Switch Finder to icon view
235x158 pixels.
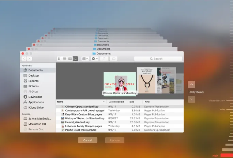point(59,59)
